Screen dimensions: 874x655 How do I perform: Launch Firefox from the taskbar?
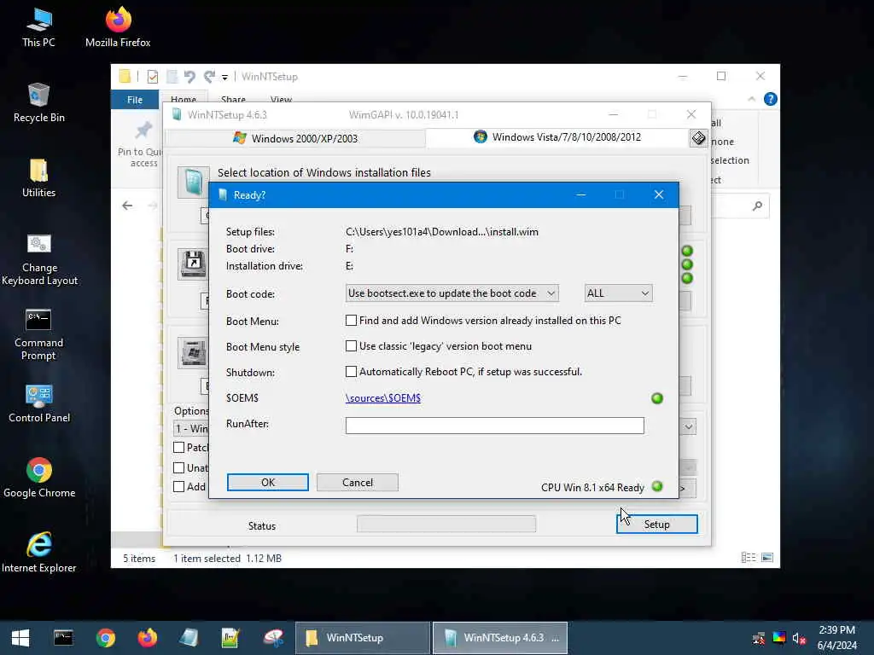tap(147, 638)
